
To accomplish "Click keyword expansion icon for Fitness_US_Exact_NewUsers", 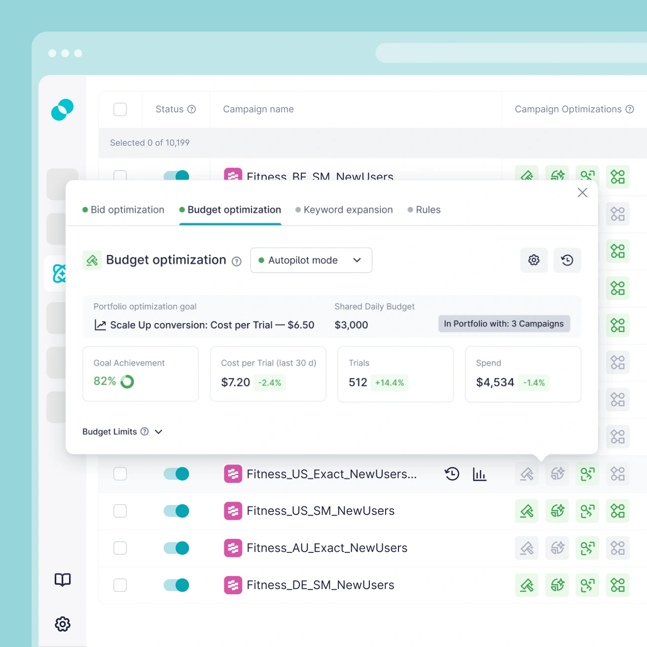I will click(587, 474).
